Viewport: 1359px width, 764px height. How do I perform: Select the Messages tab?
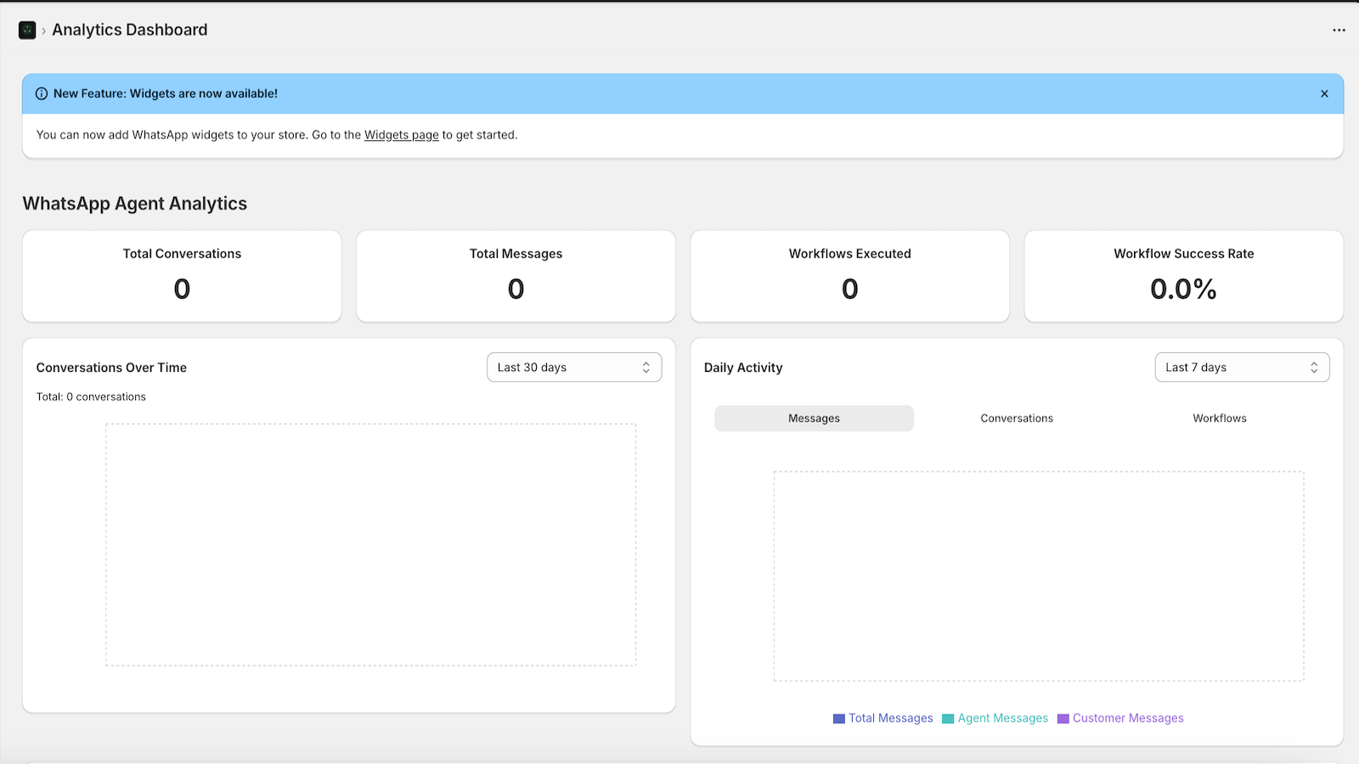coord(813,418)
